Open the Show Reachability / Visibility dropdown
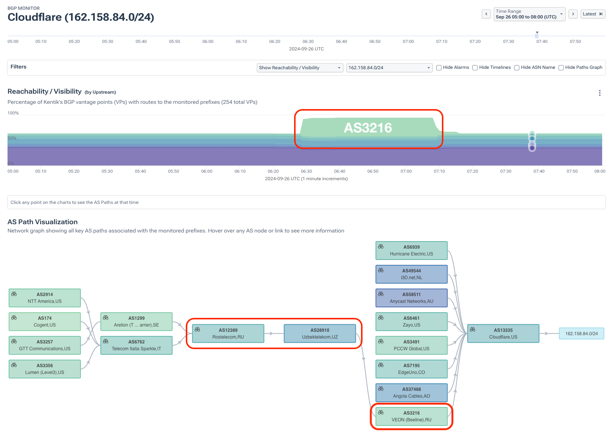This screenshot has height=436, width=613. (x=300, y=68)
